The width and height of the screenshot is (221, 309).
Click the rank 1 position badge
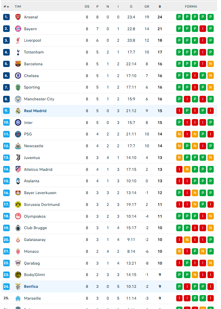coord(6,17)
